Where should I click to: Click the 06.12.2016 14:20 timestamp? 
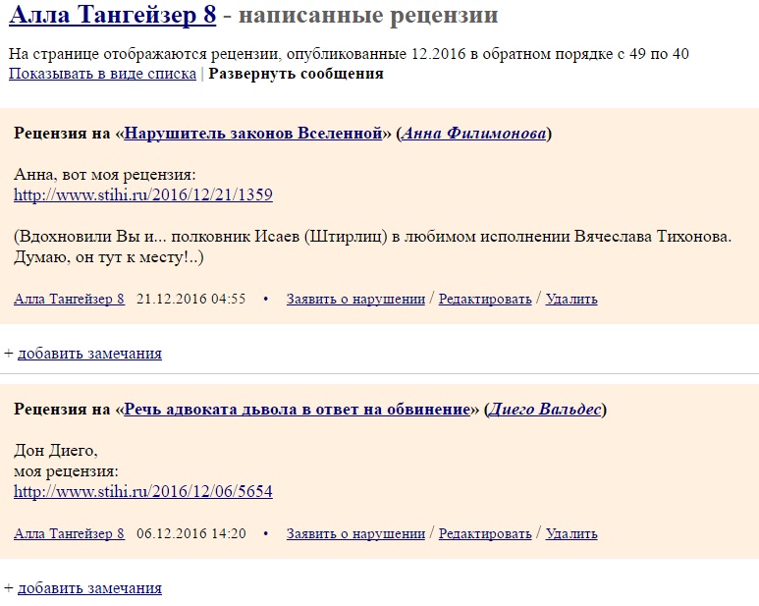pos(191,534)
